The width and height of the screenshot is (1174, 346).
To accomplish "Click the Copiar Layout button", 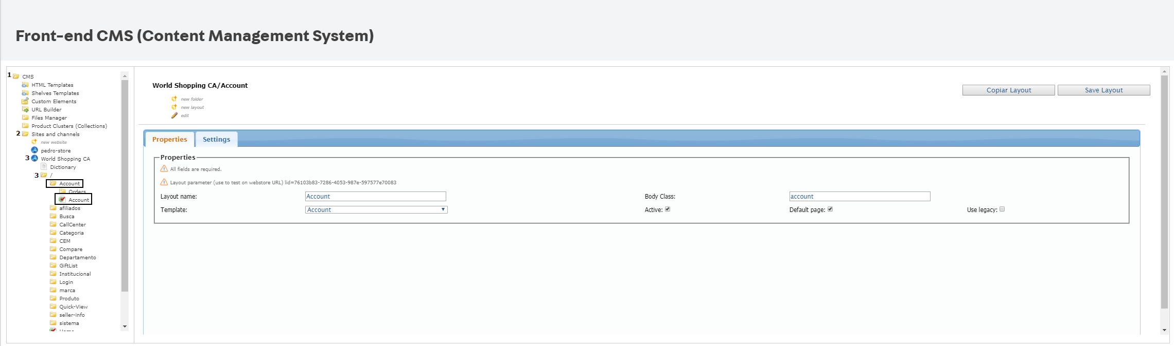I will pos(1009,90).
